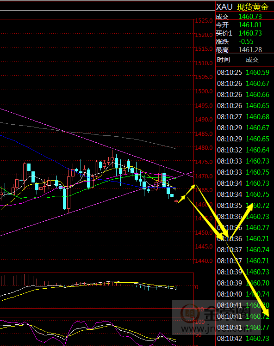Select tick row 08:10:42 at 1460.73
Image resolution: width=274 pixels, height=346 pixels.
point(243,339)
